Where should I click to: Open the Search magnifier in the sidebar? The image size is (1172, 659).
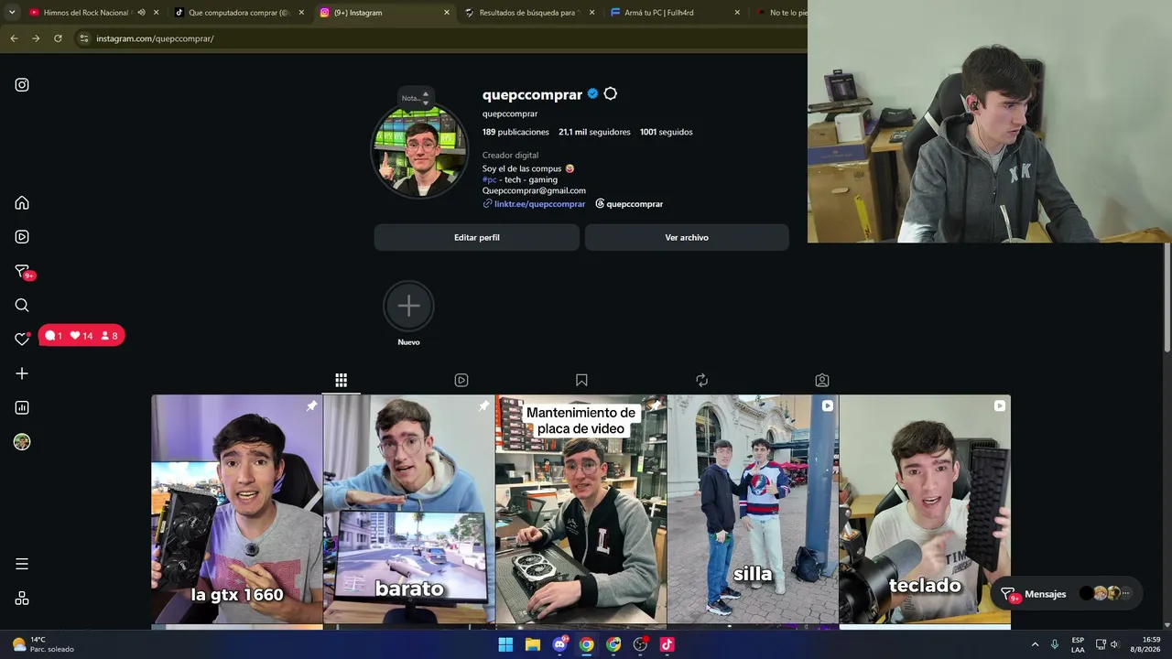[22, 306]
